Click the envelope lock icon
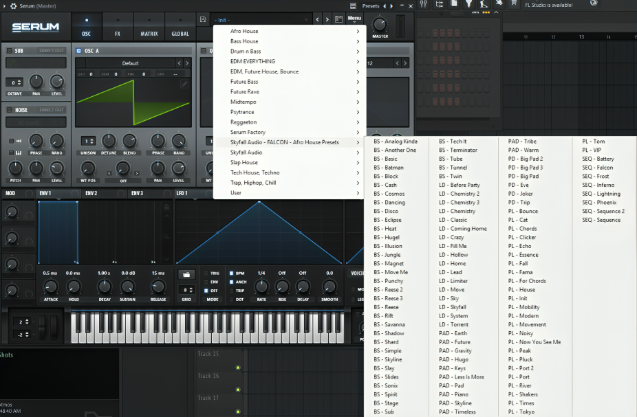The width and height of the screenshot is (637, 417). [166, 207]
